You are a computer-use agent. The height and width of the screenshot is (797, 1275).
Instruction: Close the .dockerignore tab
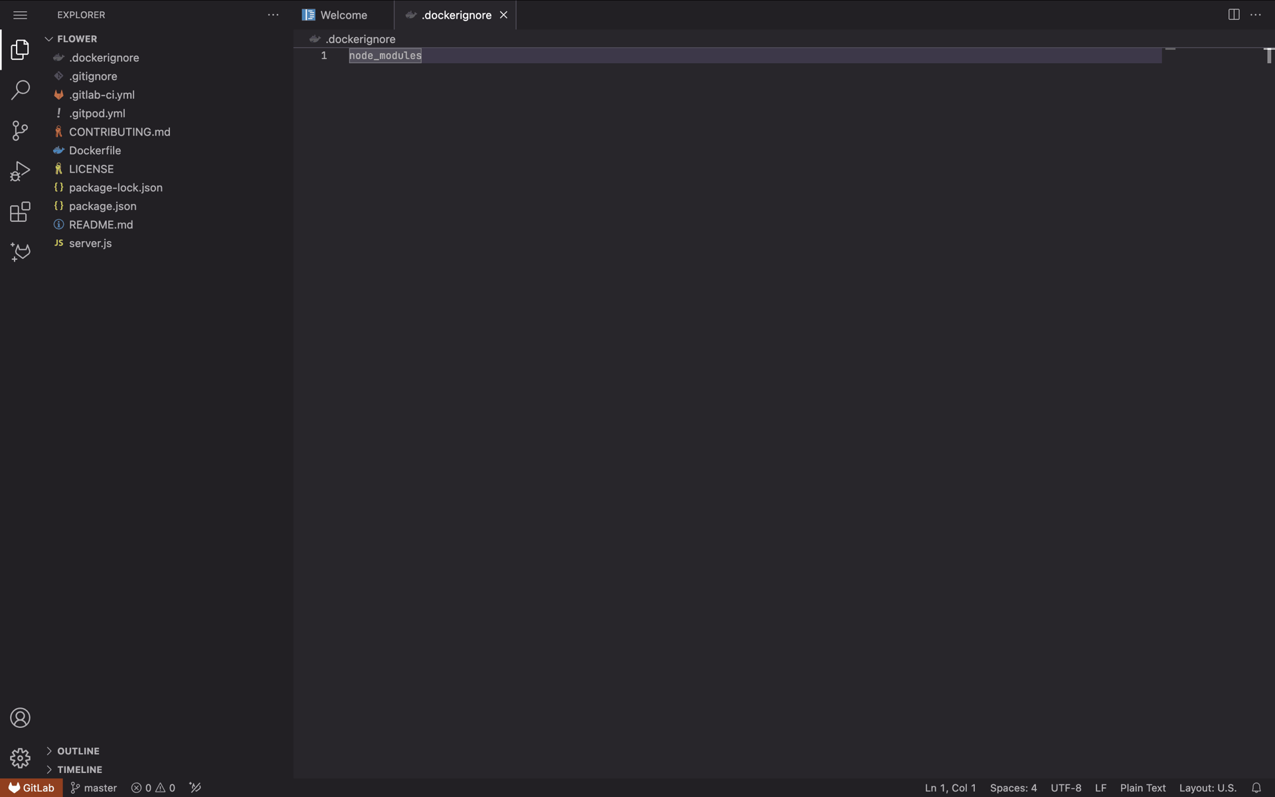click(503, 15)
